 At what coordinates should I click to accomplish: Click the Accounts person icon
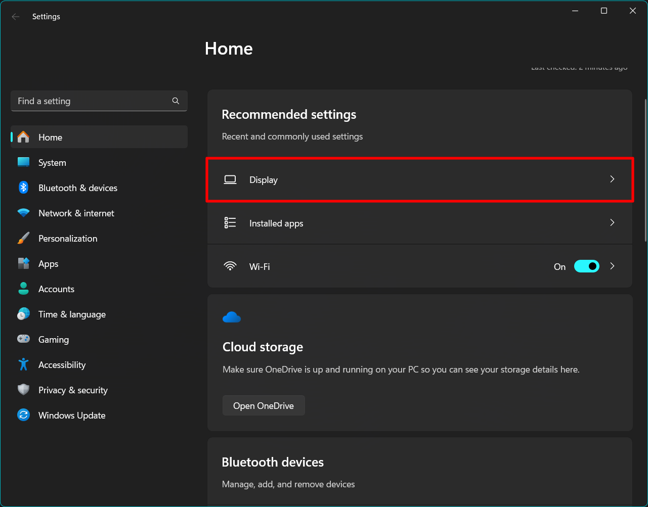tap(23, 289)
